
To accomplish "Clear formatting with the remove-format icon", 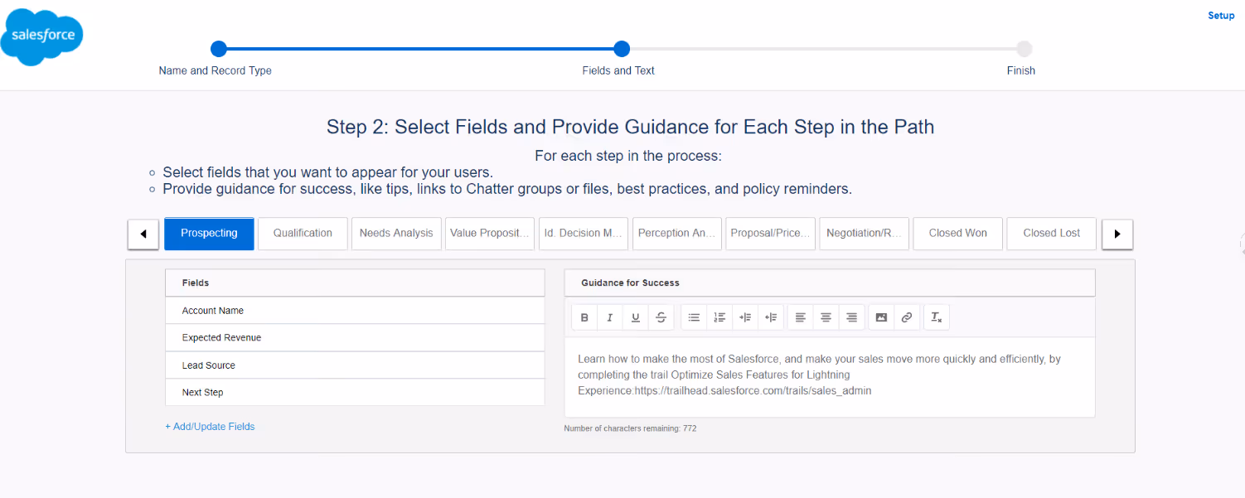I will coord(937,317).
